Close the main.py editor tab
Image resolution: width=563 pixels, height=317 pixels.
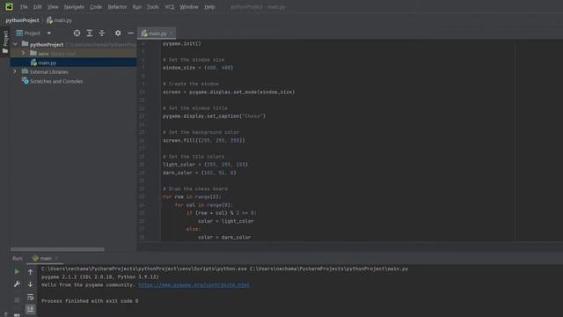point(172,33)
